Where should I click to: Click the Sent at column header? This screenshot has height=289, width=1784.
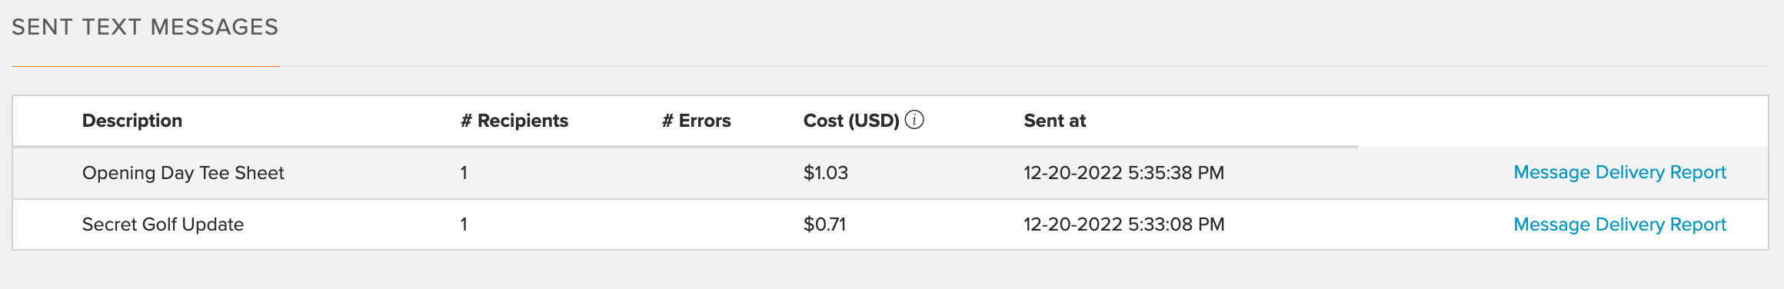coord(1055,121)
